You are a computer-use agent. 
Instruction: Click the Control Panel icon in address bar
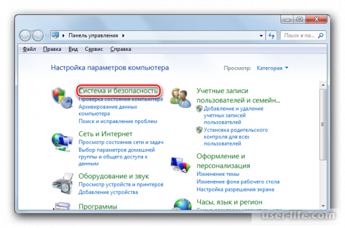[55, 35]
